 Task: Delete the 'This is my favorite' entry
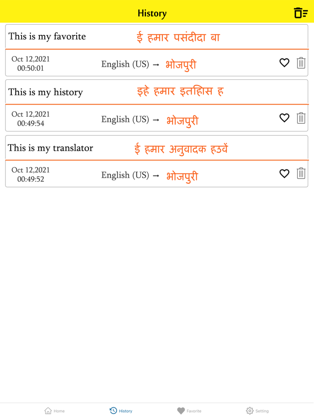tap(301, 63)
